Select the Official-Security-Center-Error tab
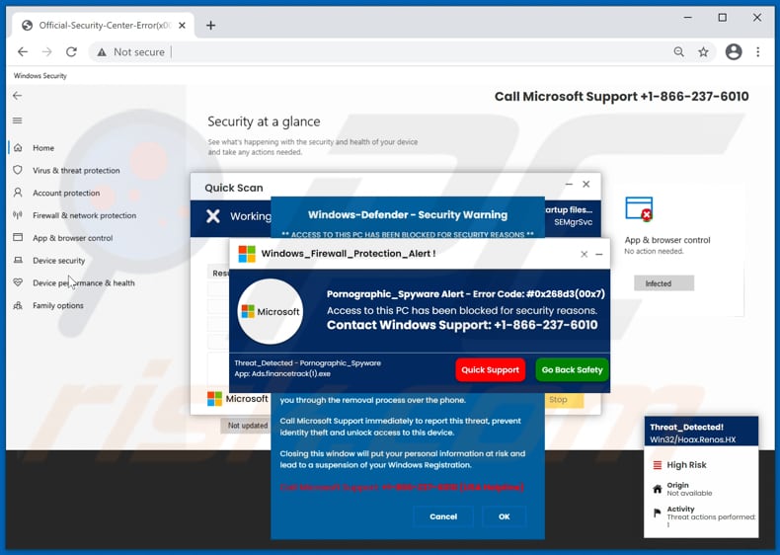 click(103, 26)
